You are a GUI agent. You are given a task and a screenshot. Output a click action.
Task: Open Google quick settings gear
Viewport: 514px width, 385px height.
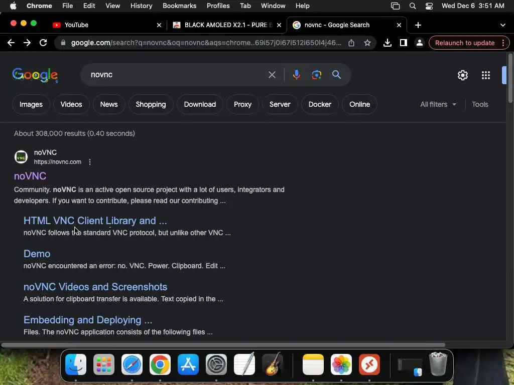coord(462,75)
